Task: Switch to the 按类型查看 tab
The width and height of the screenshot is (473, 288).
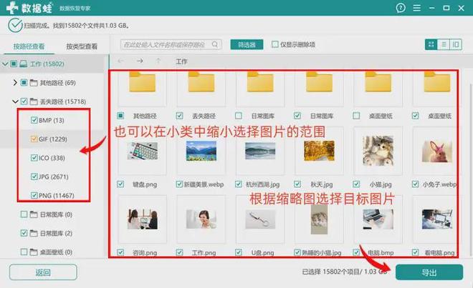Action: click(82, 46)
